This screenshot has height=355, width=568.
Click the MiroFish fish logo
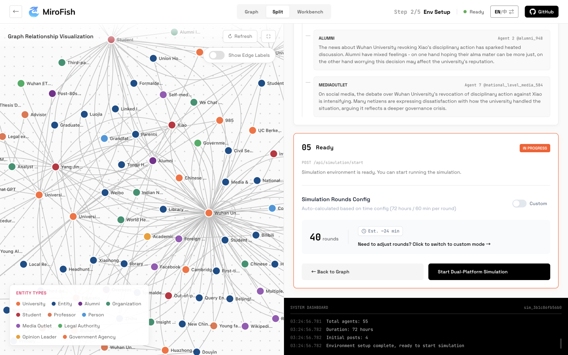click(34, 12)
